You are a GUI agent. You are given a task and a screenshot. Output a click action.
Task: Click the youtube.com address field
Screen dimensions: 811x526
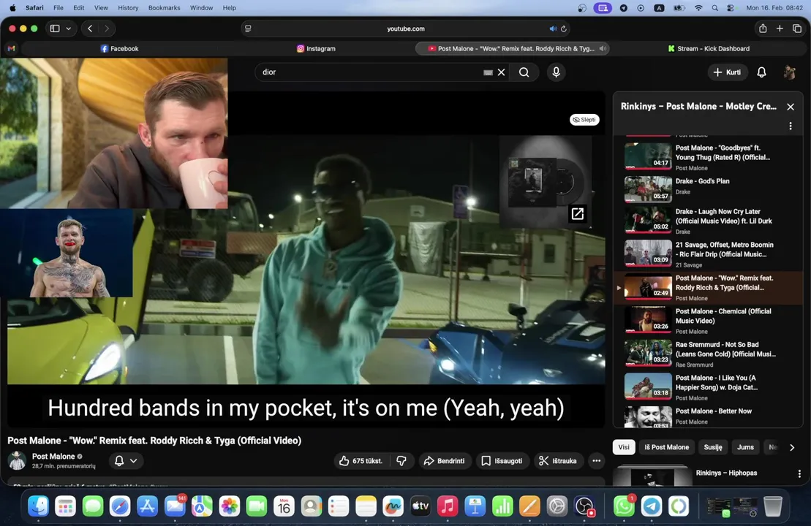pos(406,29)
